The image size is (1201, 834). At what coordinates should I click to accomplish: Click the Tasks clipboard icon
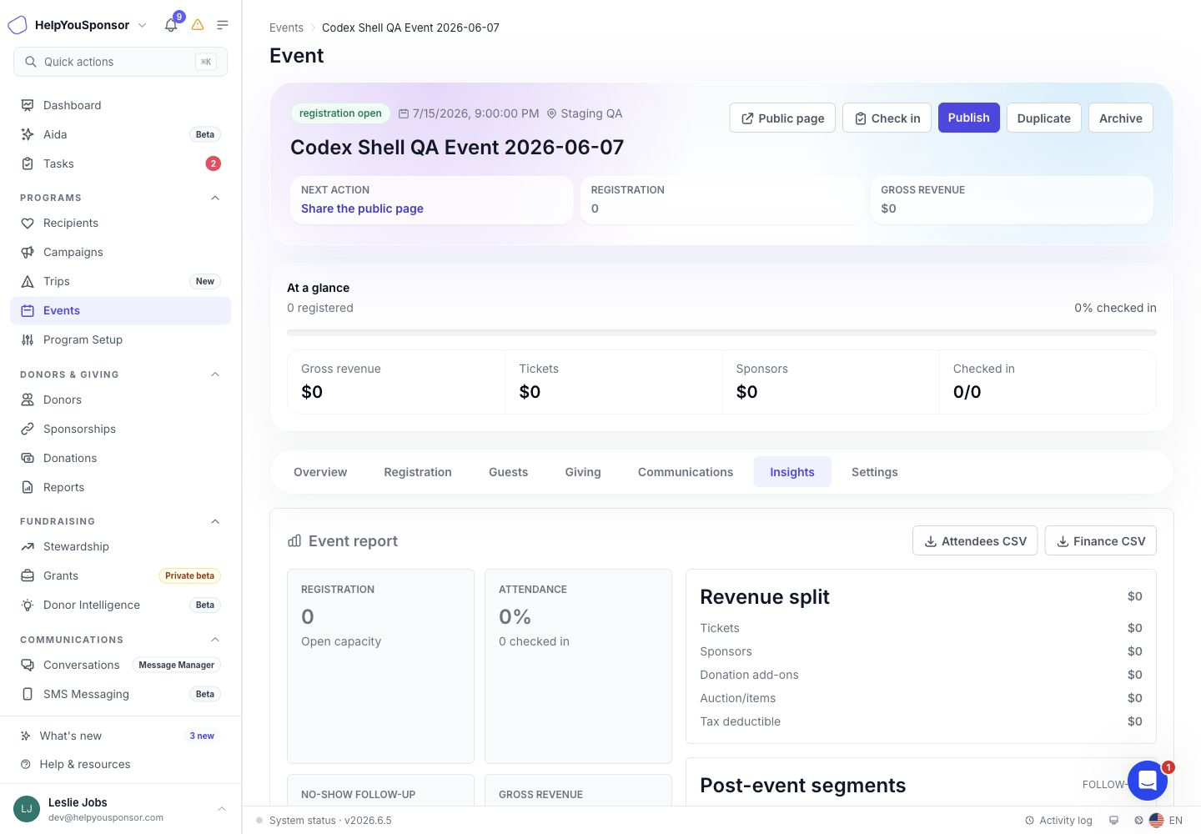pyautogui.click(x=28, y=163)
